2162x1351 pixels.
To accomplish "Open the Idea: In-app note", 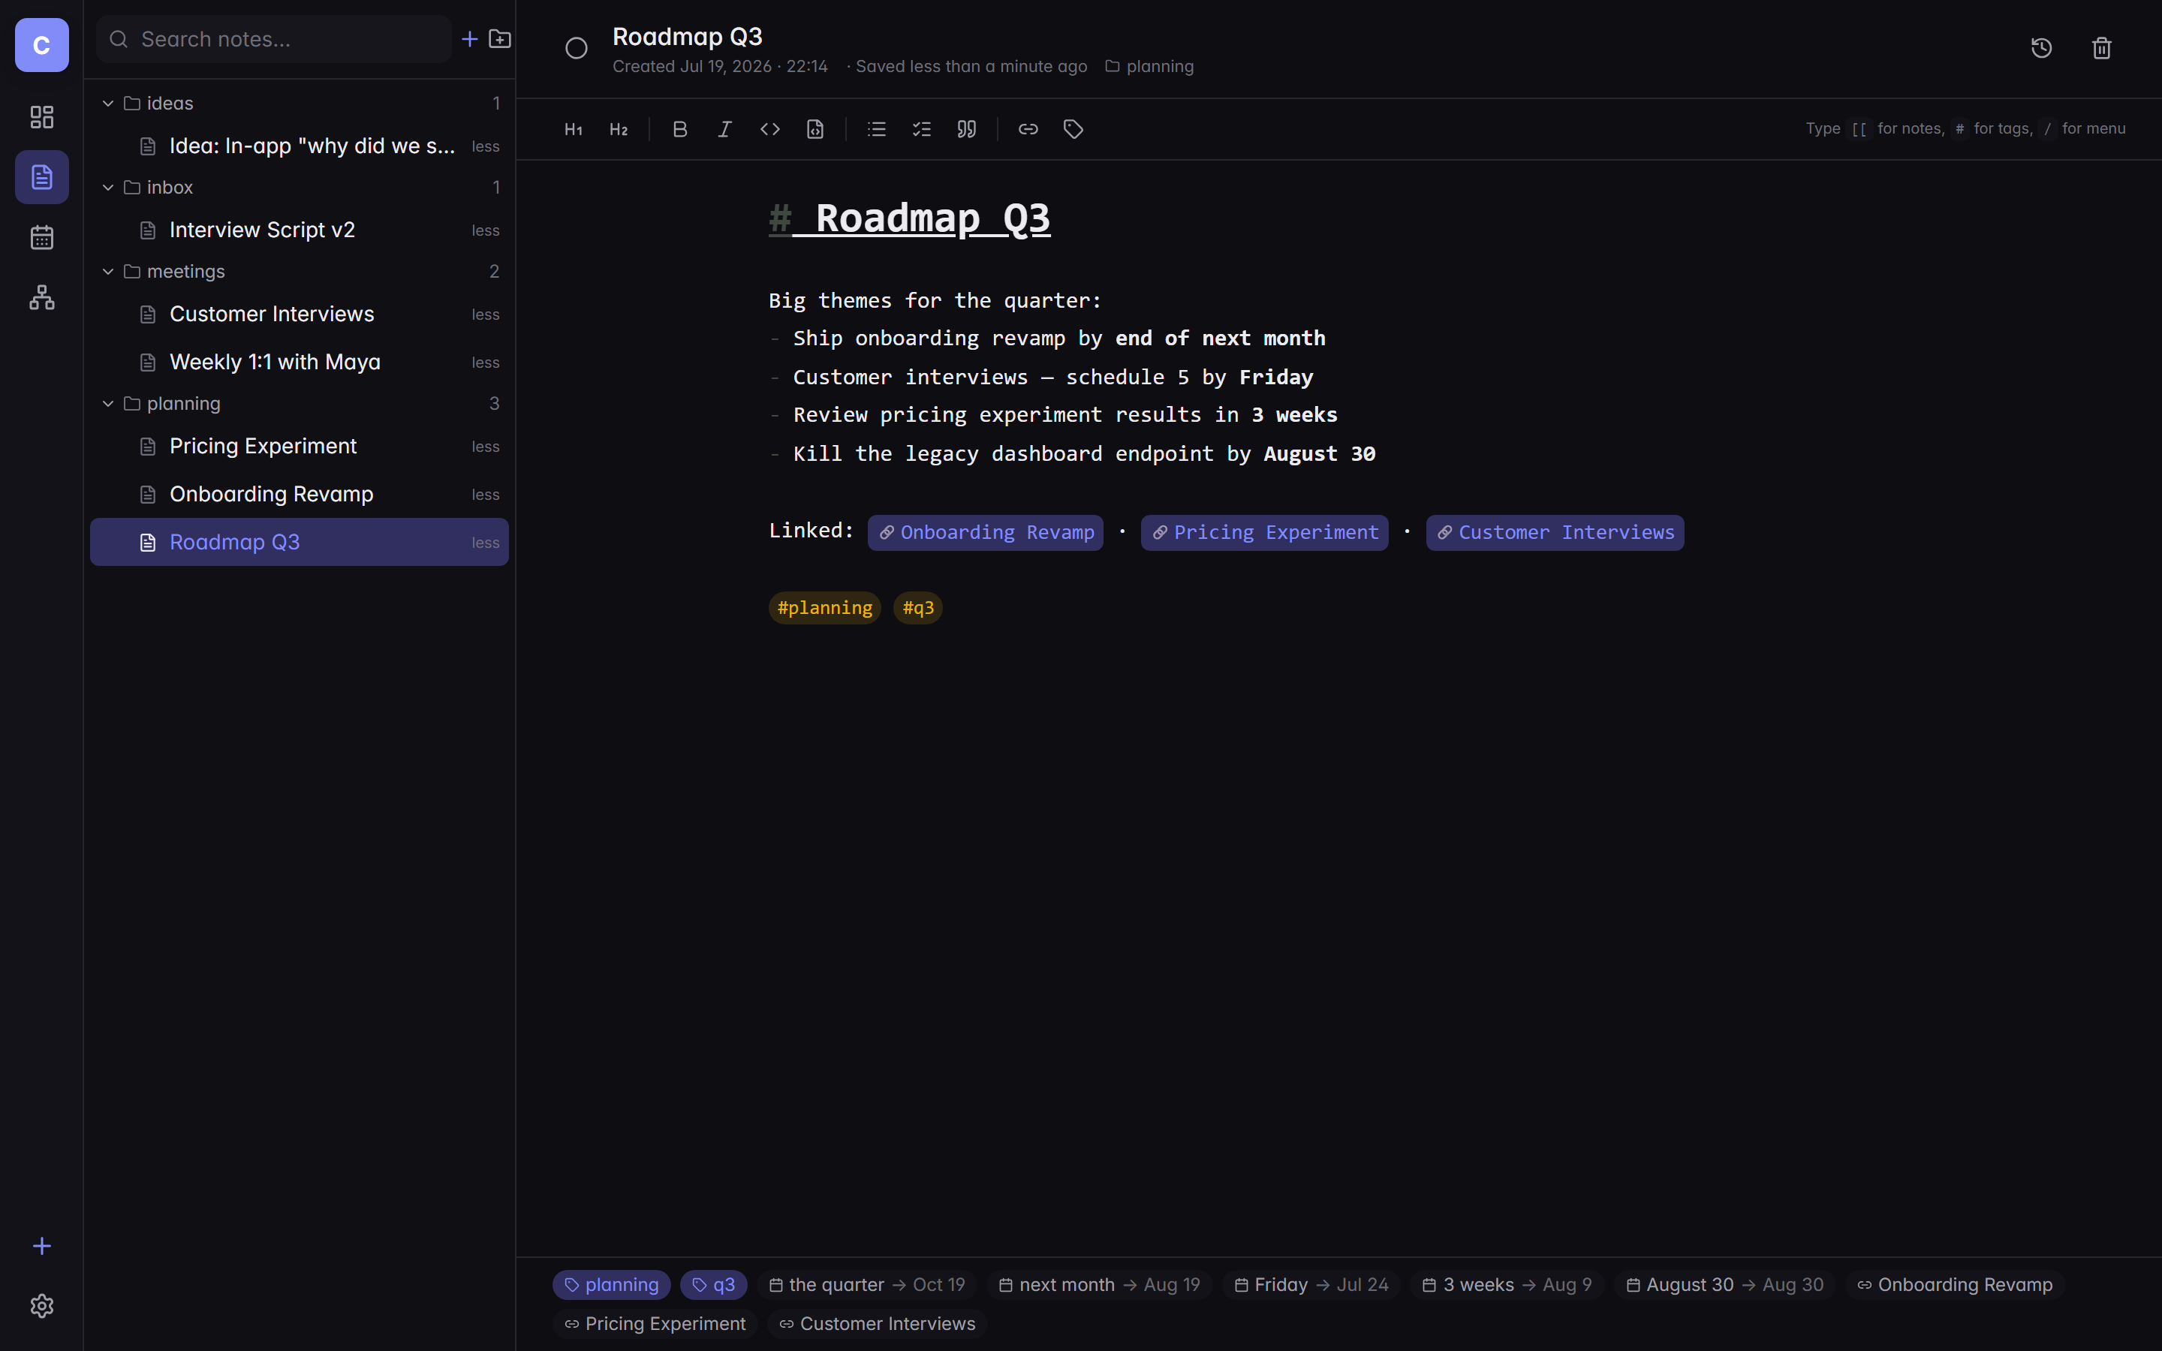I will coord(300,146).
